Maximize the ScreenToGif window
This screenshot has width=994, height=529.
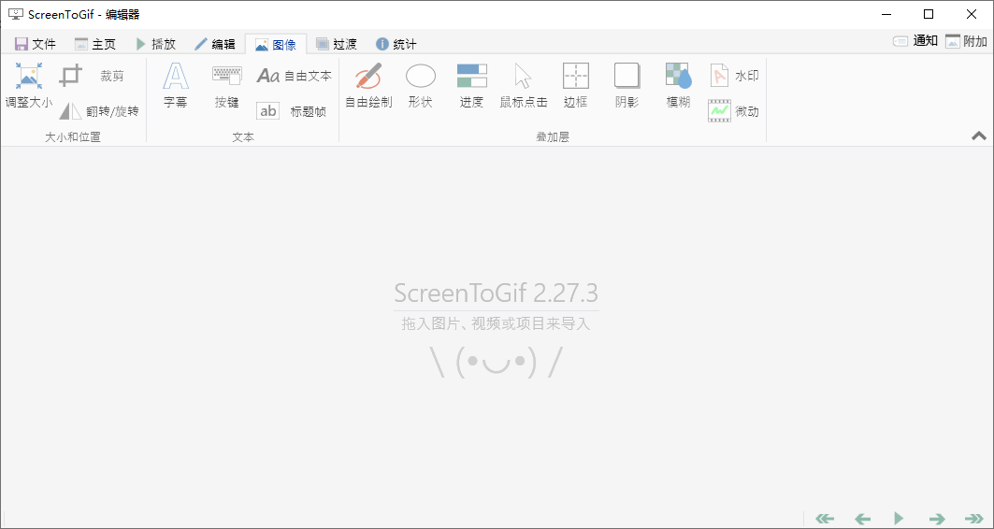[x=928, y=14]
